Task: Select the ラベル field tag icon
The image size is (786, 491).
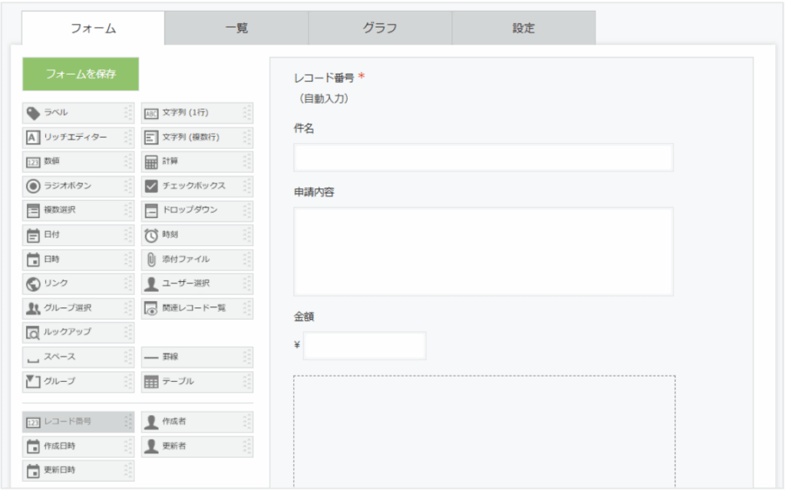Action: (33, 114)
